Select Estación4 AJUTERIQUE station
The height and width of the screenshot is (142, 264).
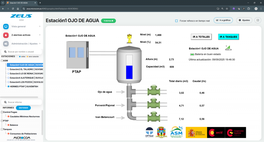[x=25, y=78]
